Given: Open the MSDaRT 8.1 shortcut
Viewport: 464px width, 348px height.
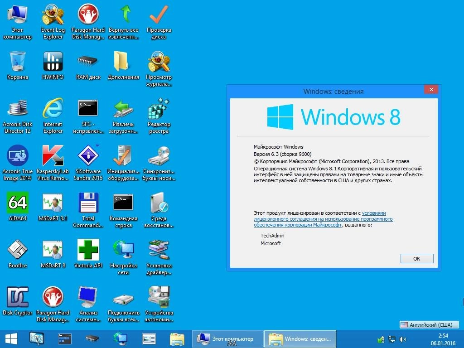Looking at the screenshot, I should [53, 206].
